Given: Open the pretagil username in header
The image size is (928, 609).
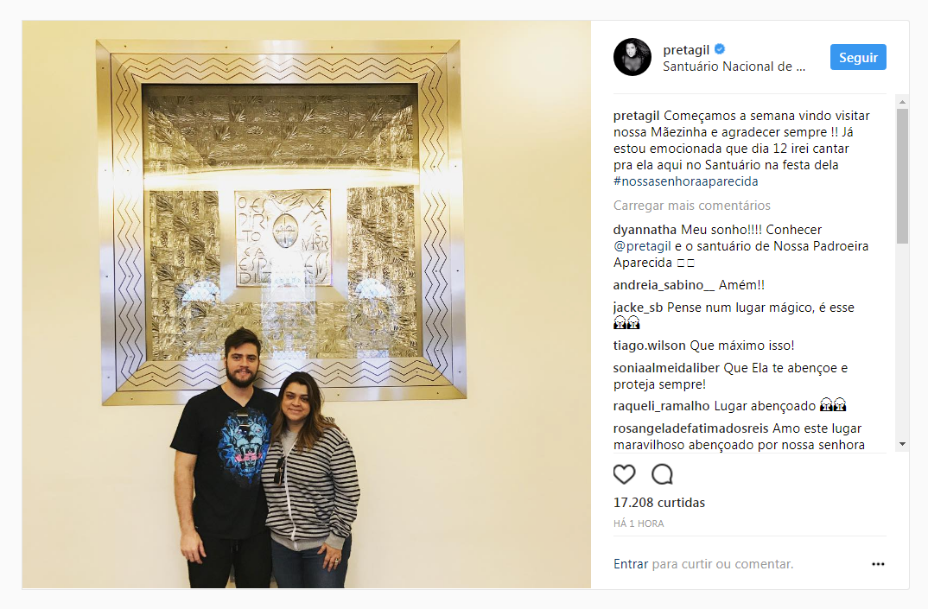Looking at the screenshot, I should (686, 50).
